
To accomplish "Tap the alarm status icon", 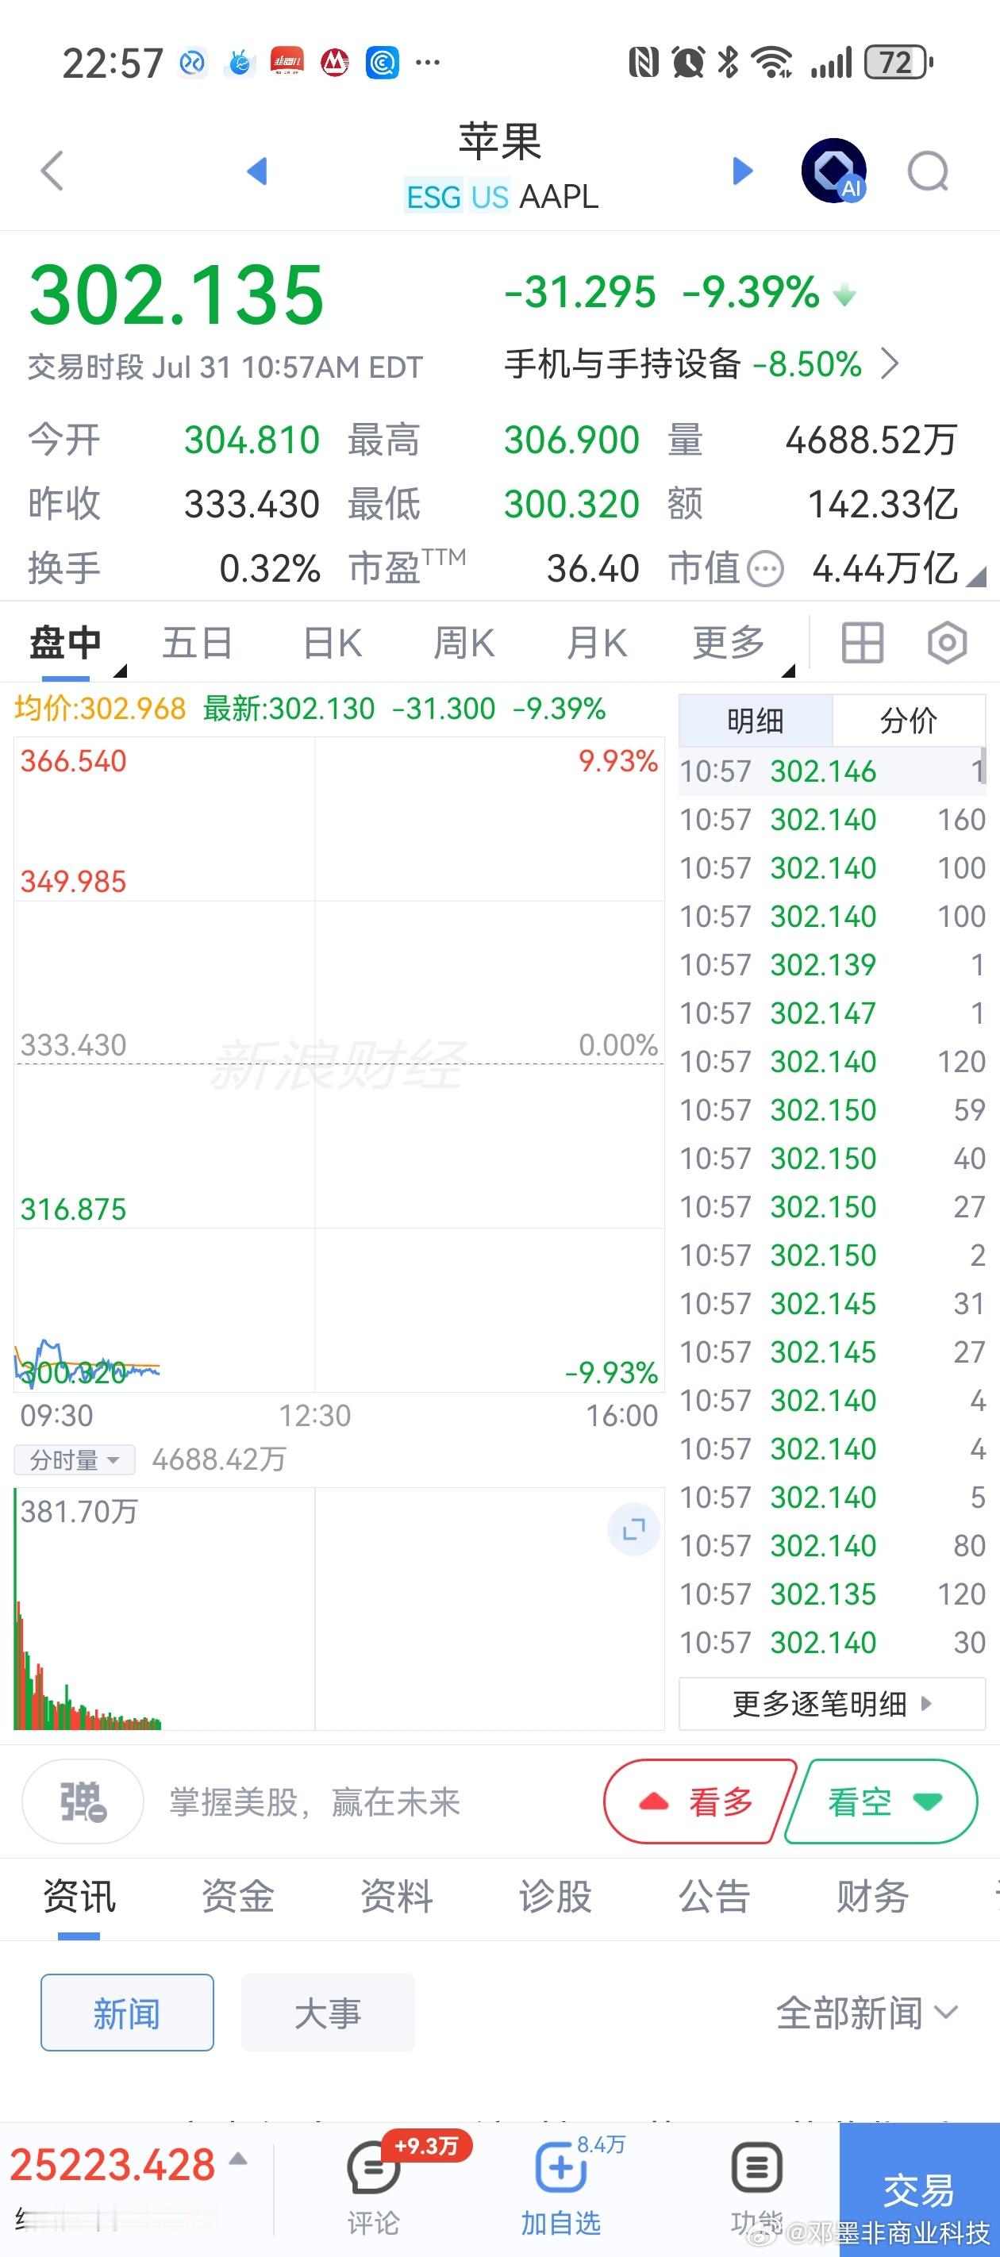I will tap(688, 62).
